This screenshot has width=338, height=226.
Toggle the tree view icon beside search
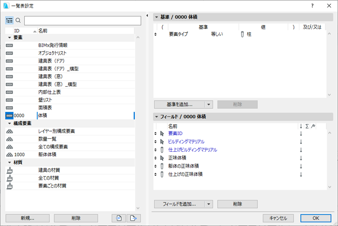(9, 20)
